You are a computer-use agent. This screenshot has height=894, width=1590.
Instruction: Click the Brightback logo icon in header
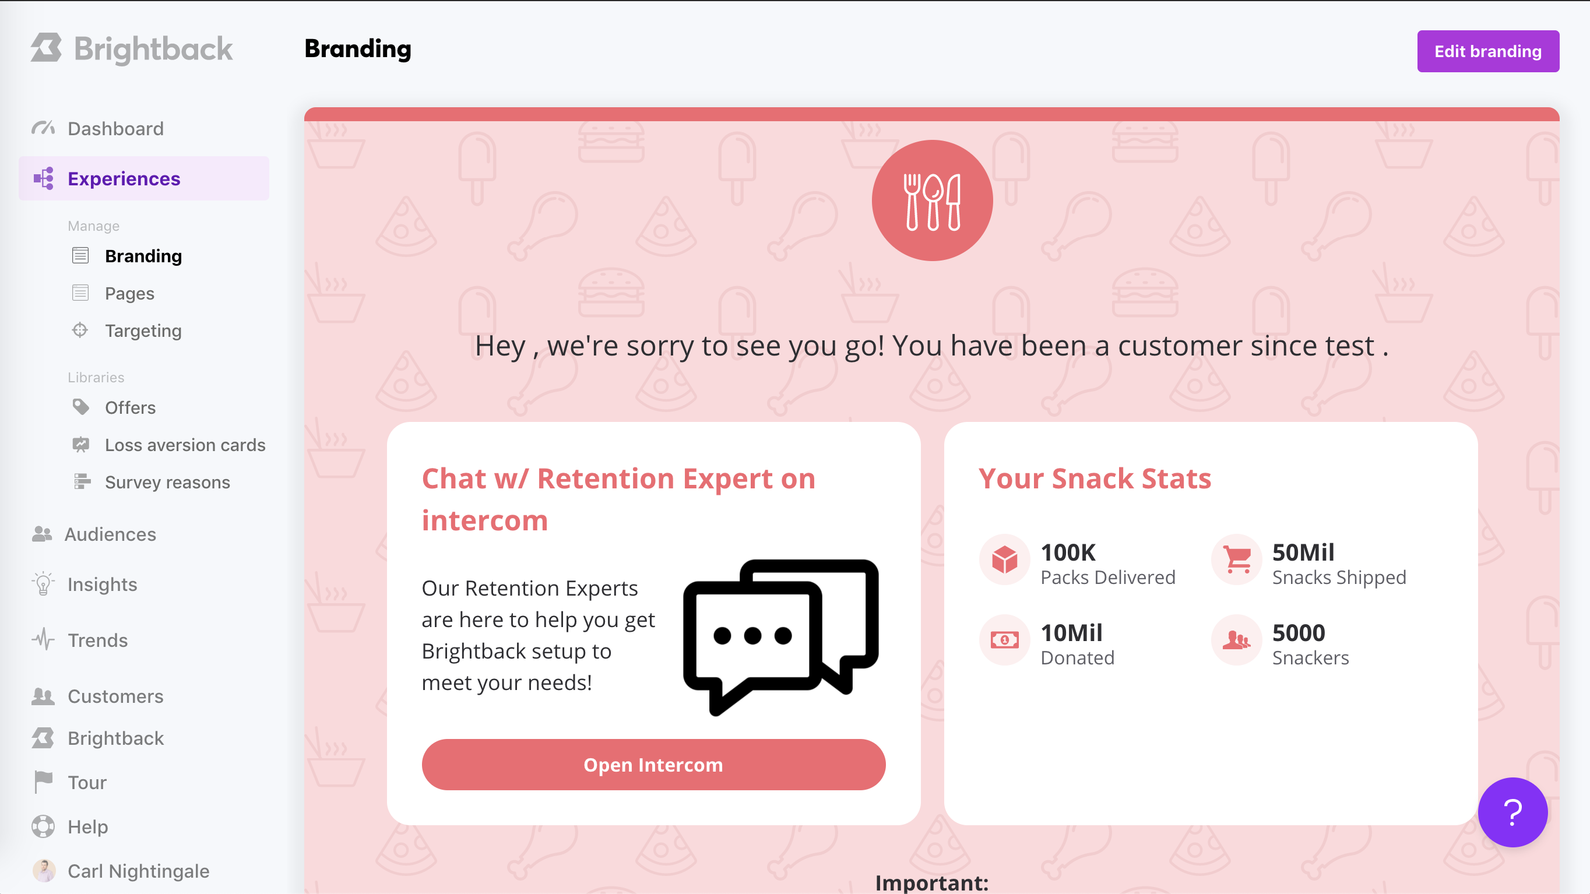(47, 48)
